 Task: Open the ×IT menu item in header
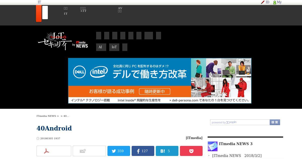83,10
